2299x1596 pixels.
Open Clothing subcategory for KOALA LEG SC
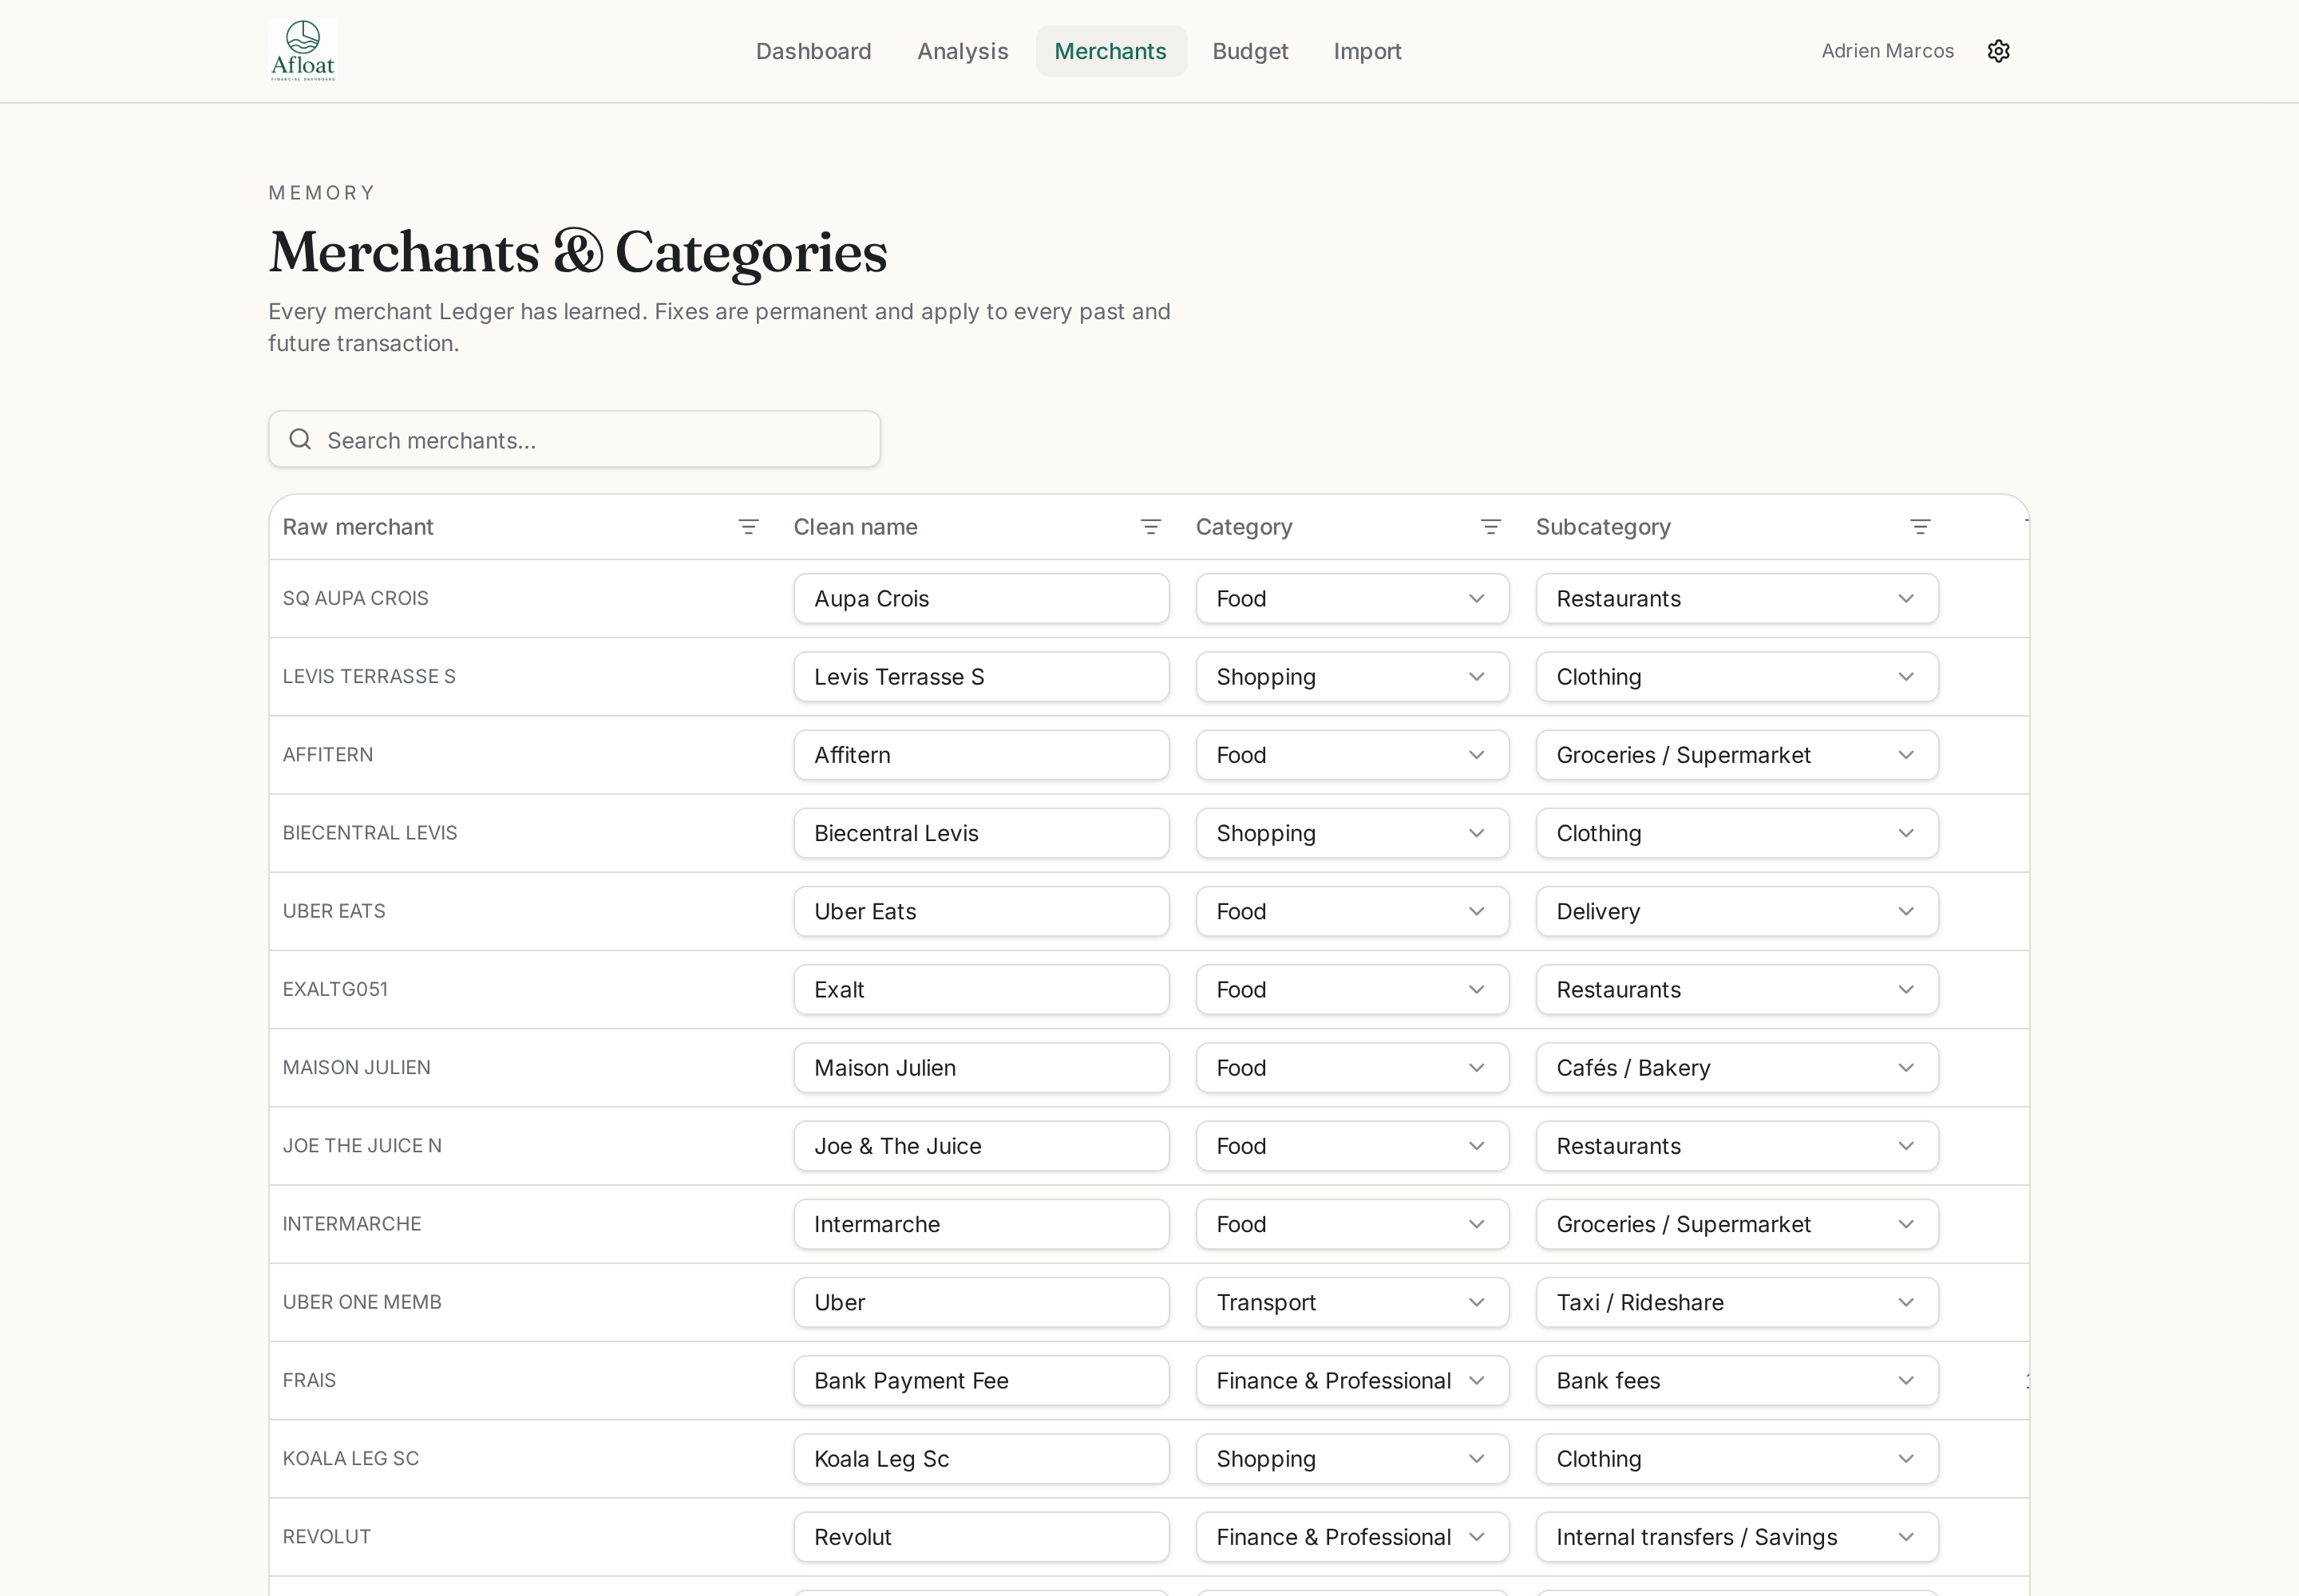tap(1737, 1459)
